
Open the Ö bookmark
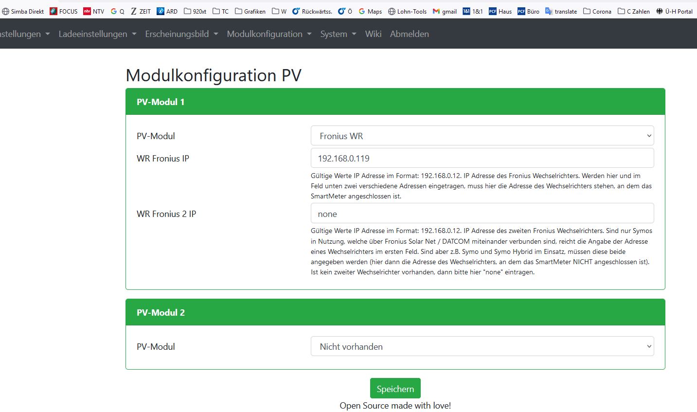pyautogui.click(x=345, y=11)
